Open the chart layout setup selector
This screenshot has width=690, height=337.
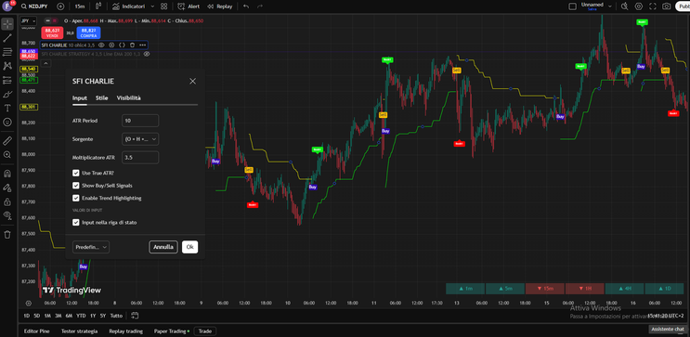point(572,6)
